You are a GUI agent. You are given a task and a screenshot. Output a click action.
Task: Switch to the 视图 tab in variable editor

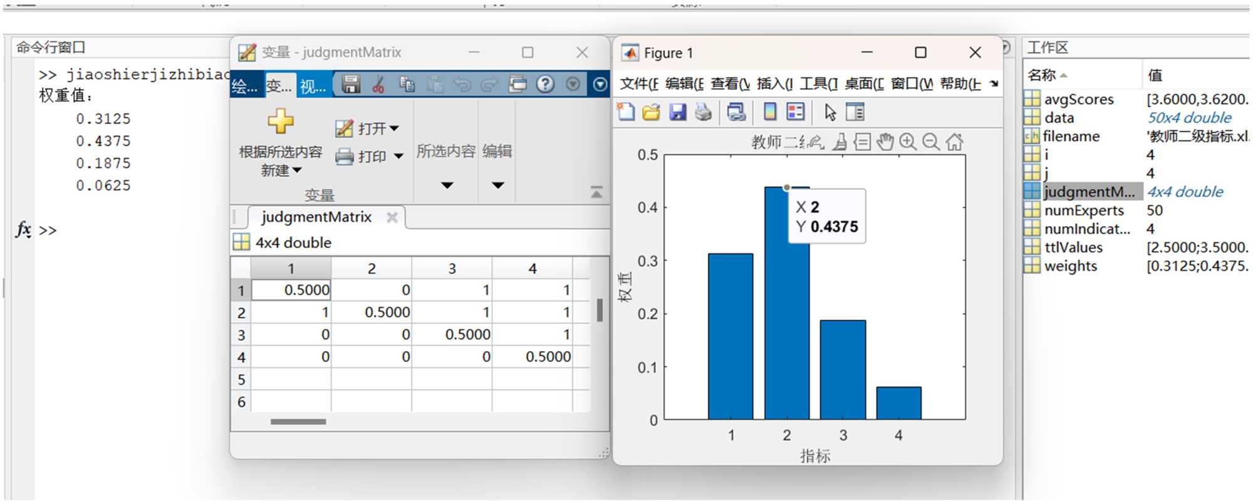313,86
